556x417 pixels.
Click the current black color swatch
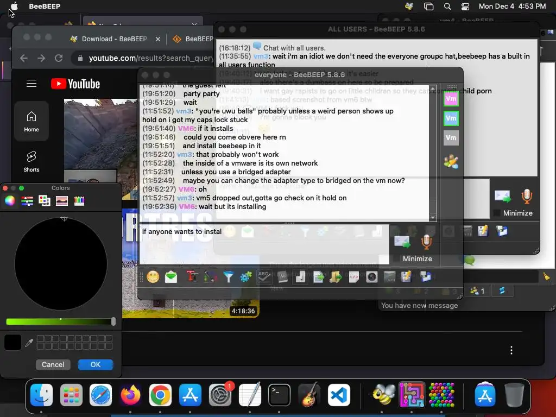click(13, 343)
